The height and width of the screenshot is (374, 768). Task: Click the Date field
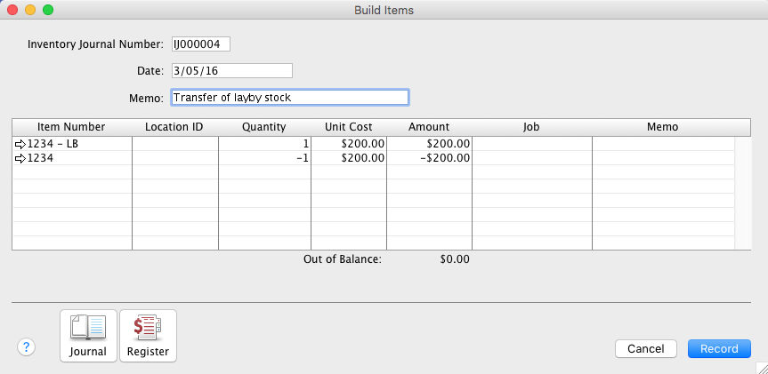pyautogui.click(x=230, y=71)
